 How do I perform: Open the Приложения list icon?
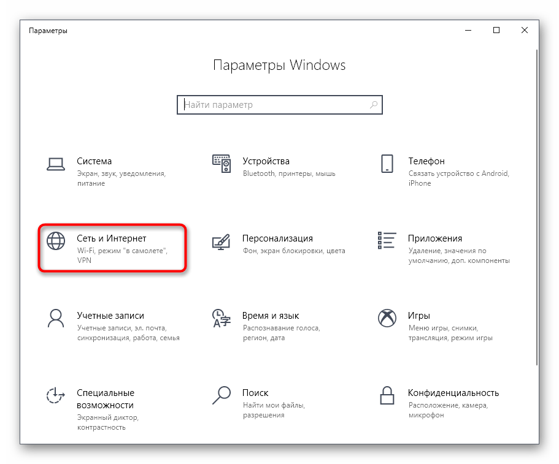387,240
